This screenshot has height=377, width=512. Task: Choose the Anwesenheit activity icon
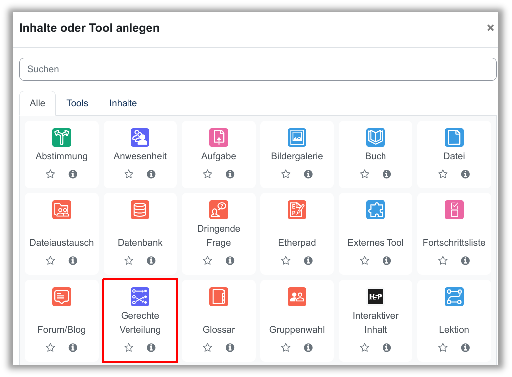[140, 137]
